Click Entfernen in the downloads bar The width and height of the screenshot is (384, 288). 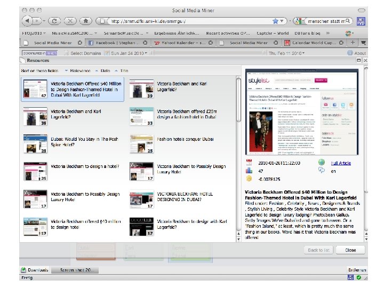point(357,270)
